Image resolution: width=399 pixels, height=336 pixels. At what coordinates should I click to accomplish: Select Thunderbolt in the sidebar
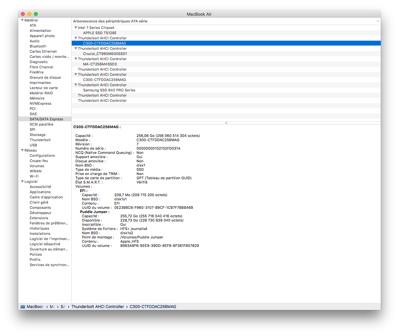(x=40, y=140)
